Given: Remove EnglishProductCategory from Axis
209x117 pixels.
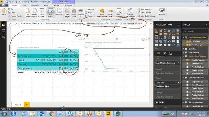Looking at the screenshot, I should [x=179, y=63].
